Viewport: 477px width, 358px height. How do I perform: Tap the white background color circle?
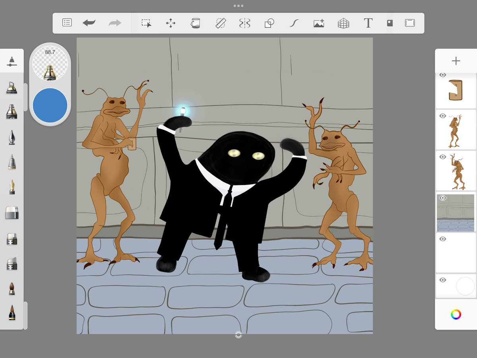click(x=465, y=286)
